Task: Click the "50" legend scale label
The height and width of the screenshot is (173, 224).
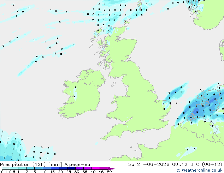Action: (x=109, y=172)
